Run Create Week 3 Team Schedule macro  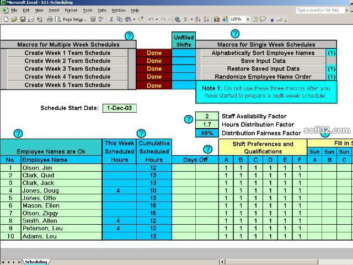coord(67,68)
